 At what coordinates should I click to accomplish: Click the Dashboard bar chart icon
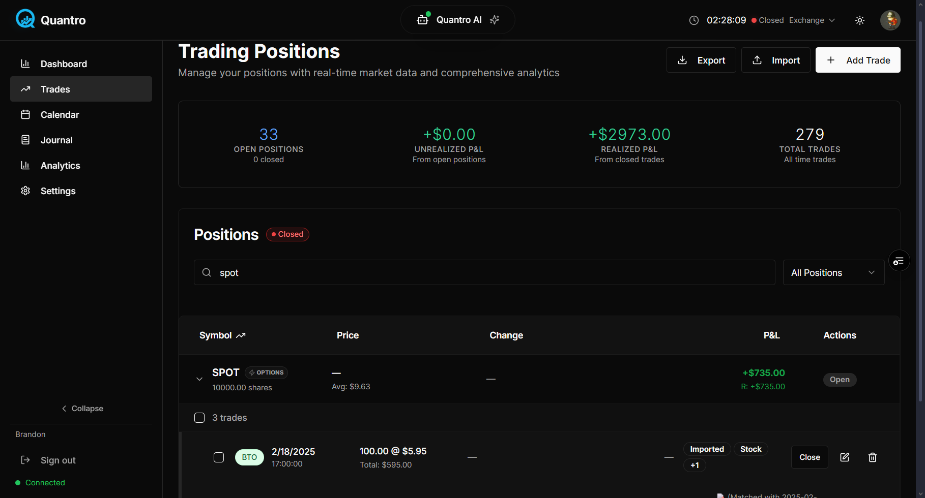pos(25,64)
